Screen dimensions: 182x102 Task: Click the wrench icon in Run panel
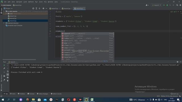4,68
